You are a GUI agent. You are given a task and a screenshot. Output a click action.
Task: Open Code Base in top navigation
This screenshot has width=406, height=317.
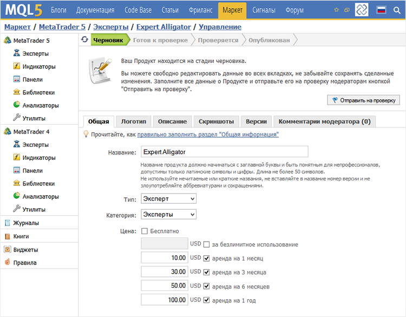coord(138,10)
